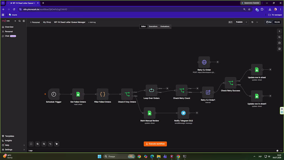This screenshot has width=284, height=160.
Task: Add node on Check Retry Count true output
Action: tap(197, 88)
